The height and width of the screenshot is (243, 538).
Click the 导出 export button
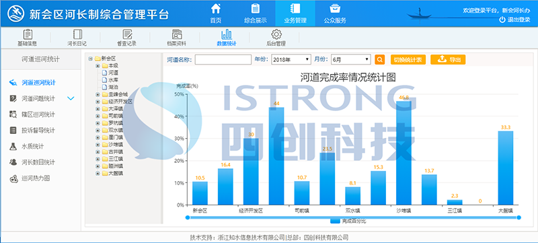(448, 59)
